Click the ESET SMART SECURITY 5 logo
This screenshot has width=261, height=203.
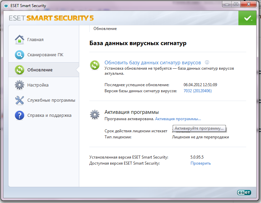51,18
